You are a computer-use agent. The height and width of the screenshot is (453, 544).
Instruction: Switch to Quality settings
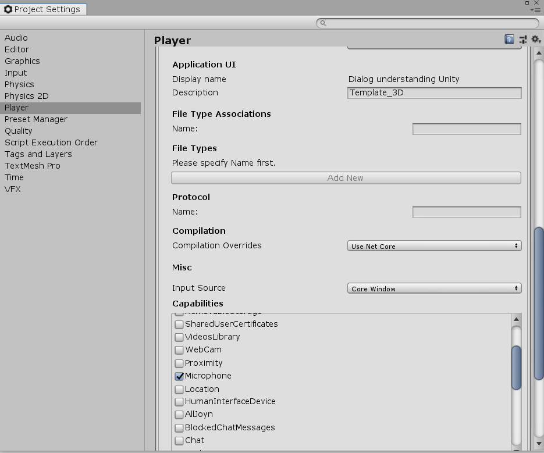tap(19, 131)
